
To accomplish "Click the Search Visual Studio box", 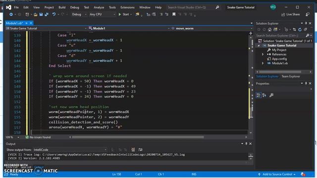I will 193,7.
